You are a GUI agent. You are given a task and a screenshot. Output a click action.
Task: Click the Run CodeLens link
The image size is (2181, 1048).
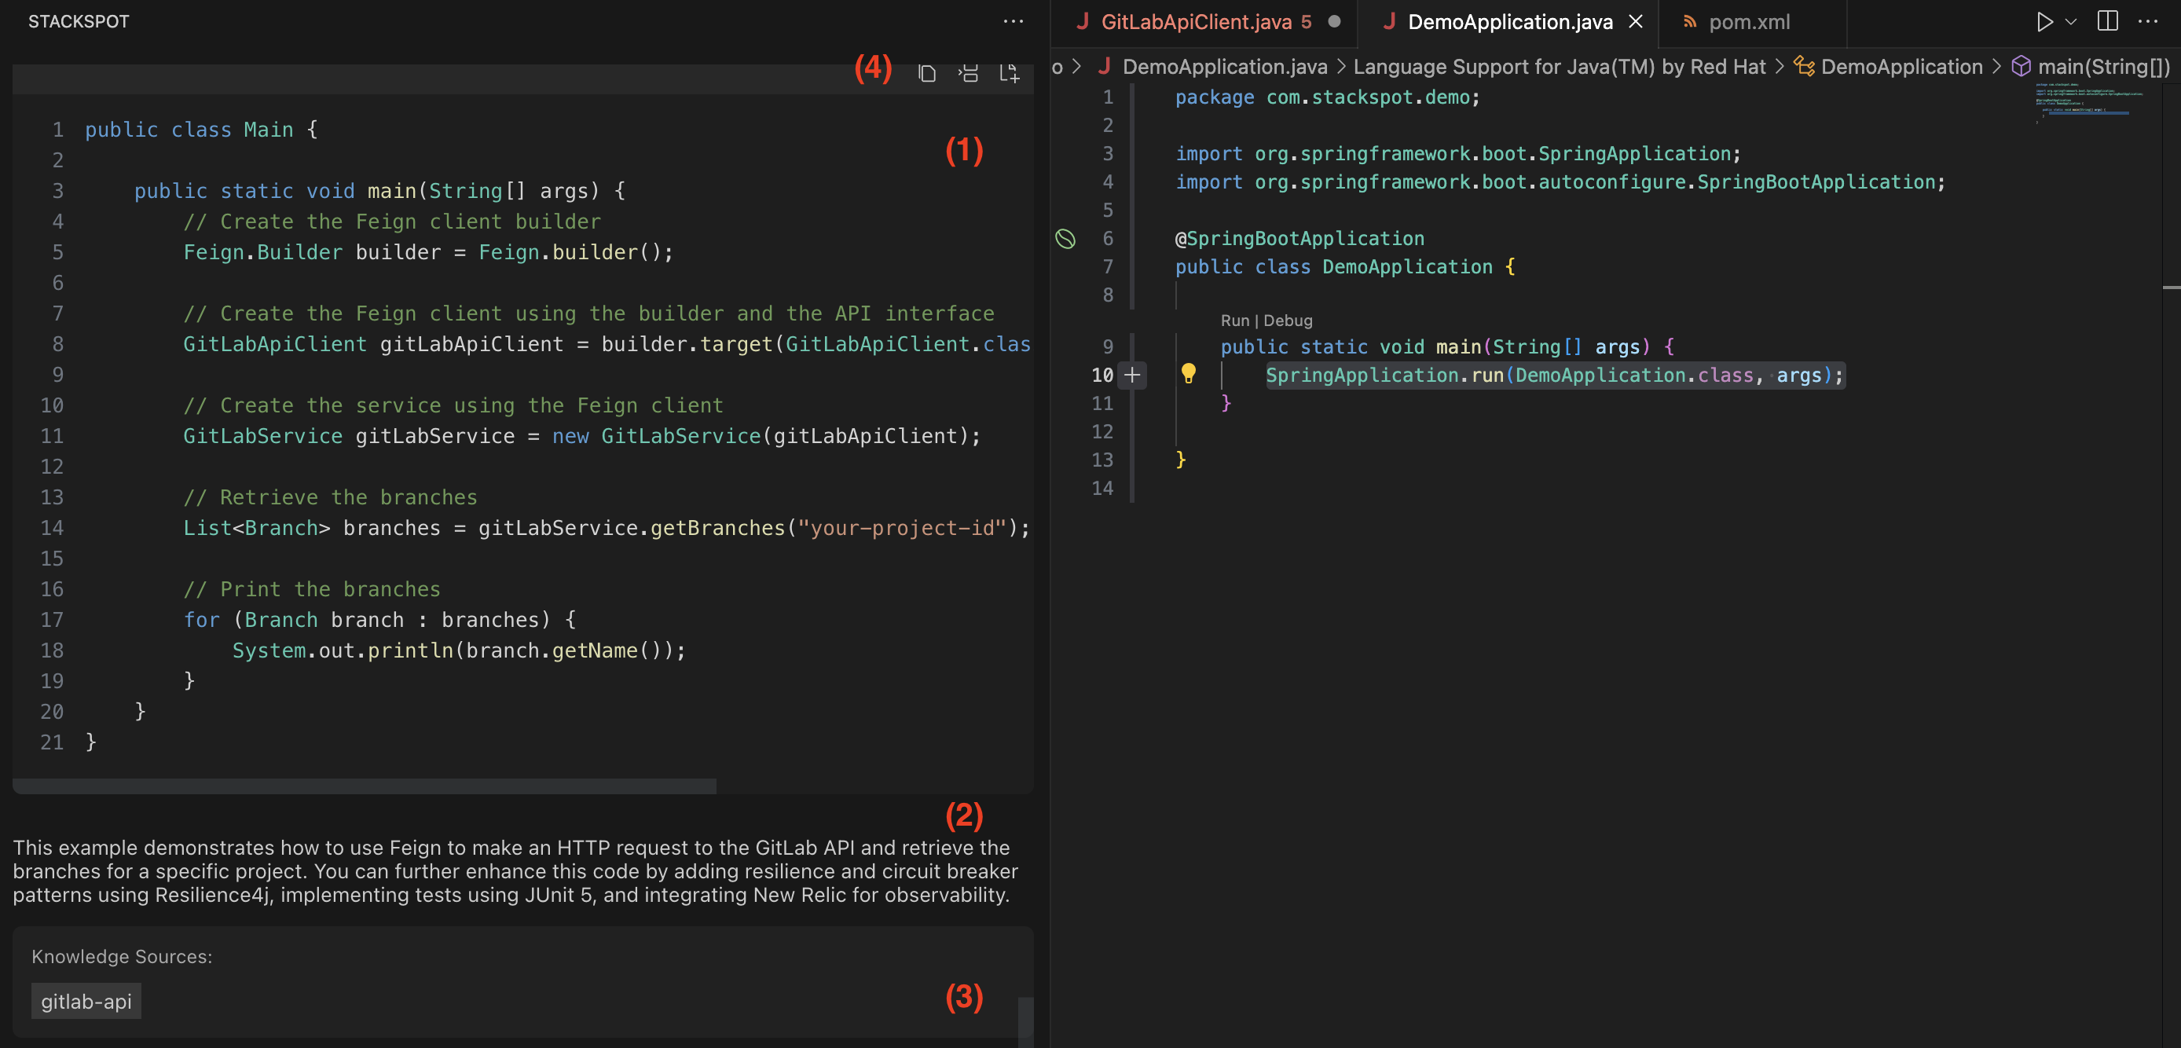[1234, 321]
